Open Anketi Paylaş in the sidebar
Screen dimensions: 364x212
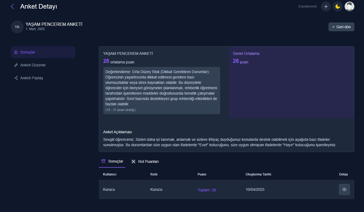click(x=43, y=78)
